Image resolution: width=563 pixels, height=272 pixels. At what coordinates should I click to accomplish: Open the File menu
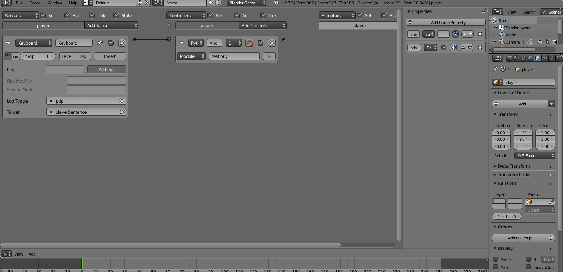(19, 3)
